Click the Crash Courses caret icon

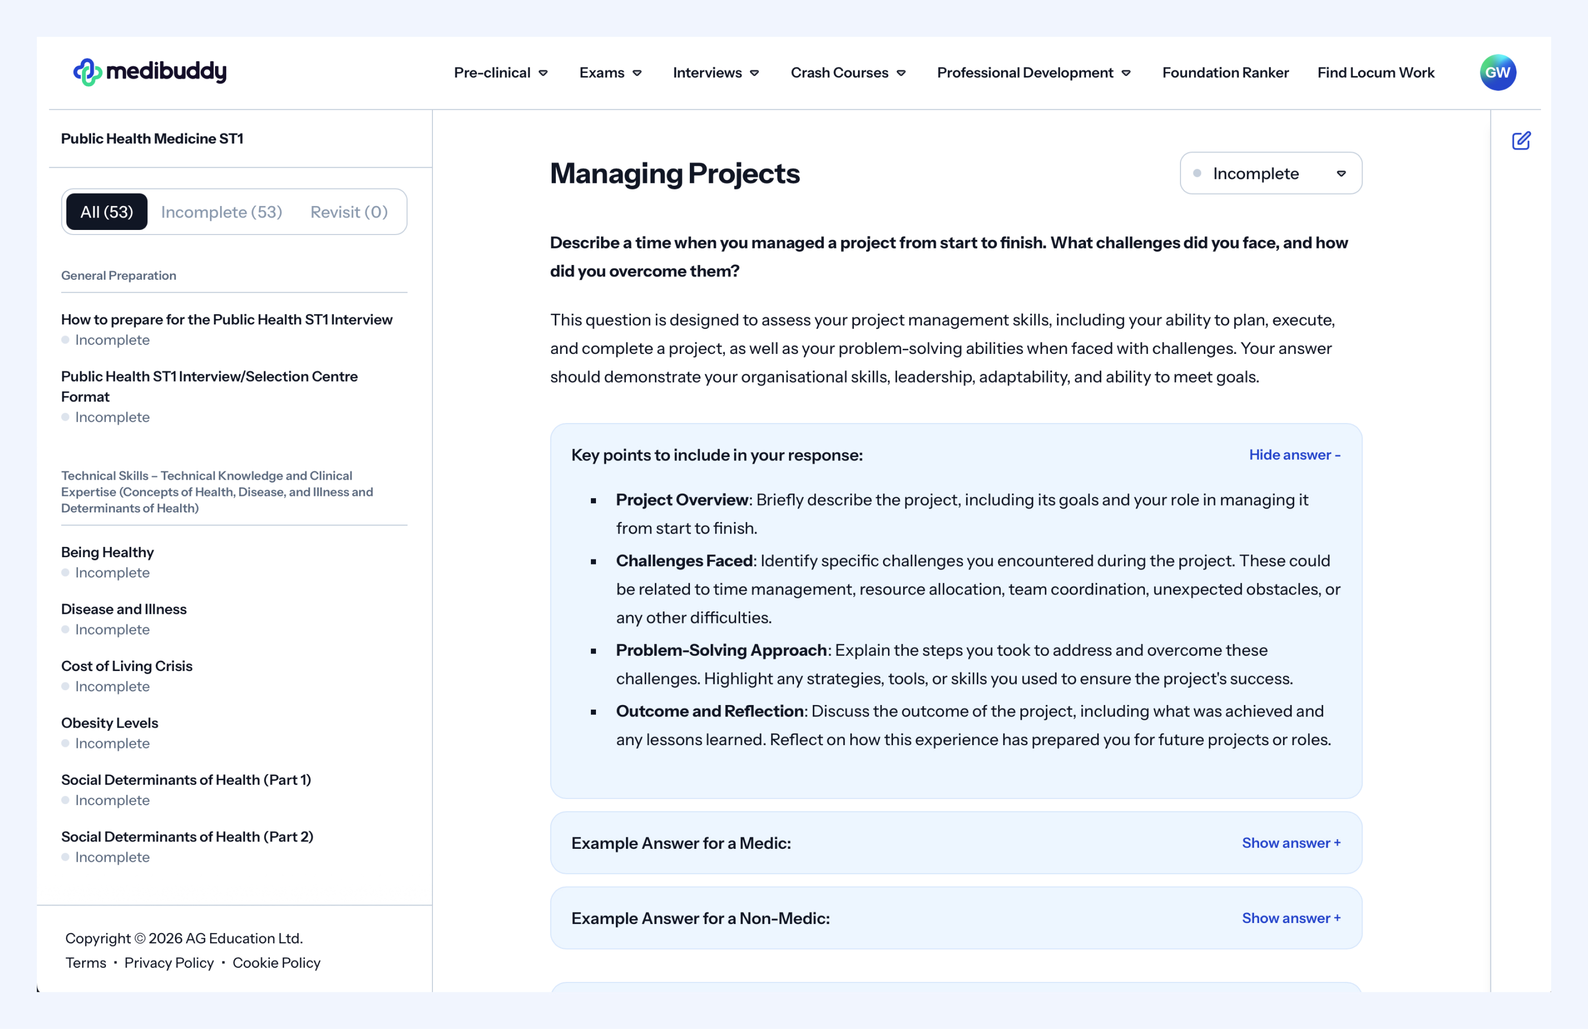901,73
